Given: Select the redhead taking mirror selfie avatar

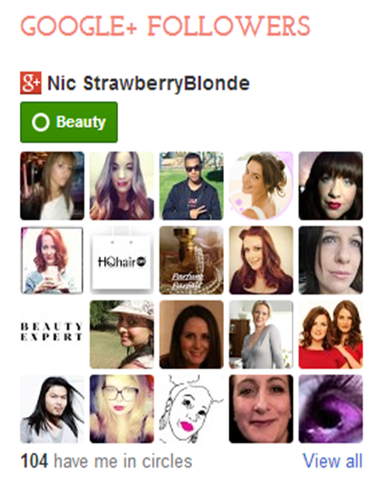Looking at the screenshot, I should pos(52,260).
